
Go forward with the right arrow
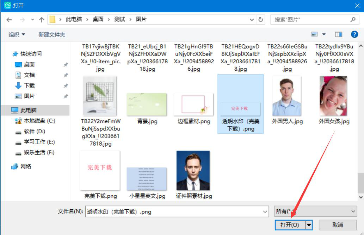(22, 20)
